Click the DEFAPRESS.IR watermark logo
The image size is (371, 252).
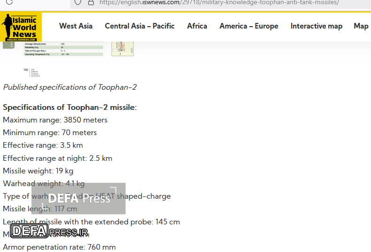coord(49,231)
